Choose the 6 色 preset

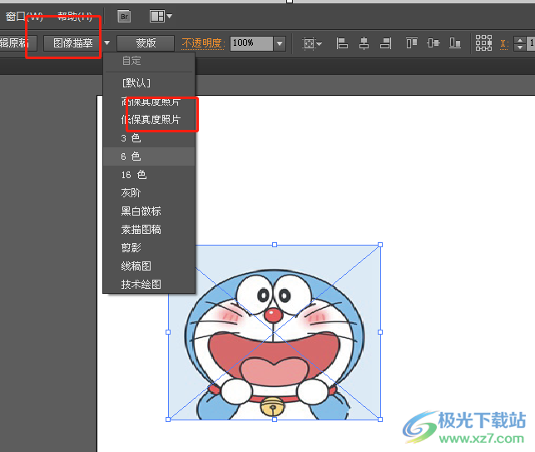point(149,156)
